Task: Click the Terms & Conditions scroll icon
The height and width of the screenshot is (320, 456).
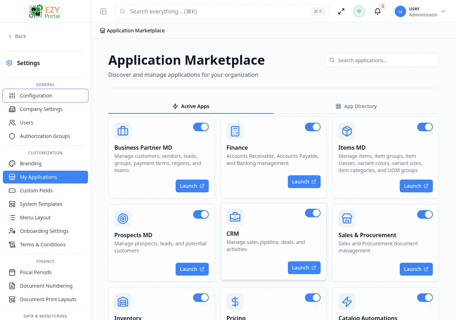Action: 12,245
